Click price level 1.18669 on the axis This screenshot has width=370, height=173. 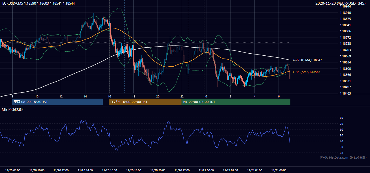point(346,56)
